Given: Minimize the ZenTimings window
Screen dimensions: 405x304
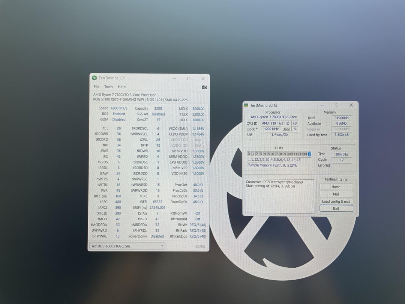Looking at the screenshot, I should [174, 78].
